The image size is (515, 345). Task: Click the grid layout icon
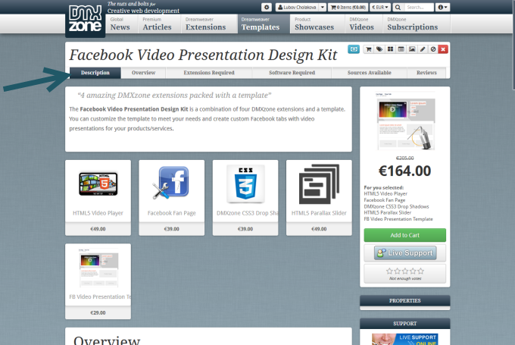pyautogui.click(x=390, y=49)
